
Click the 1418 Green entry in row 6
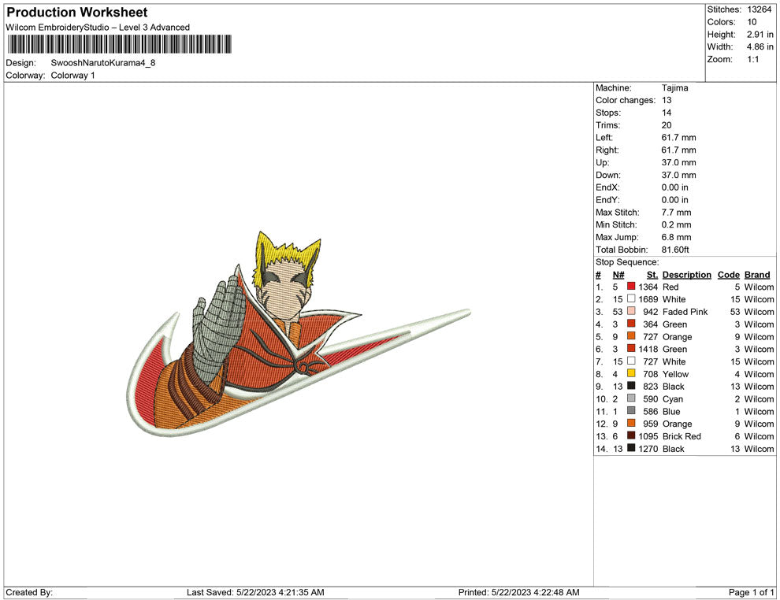[x=663, y=349]
